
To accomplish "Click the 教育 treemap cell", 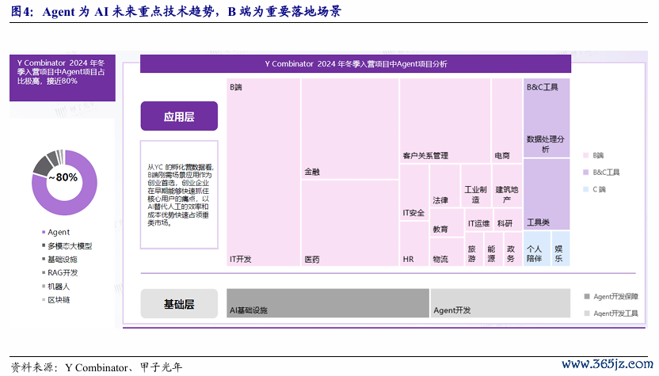I will pos(447,222).
